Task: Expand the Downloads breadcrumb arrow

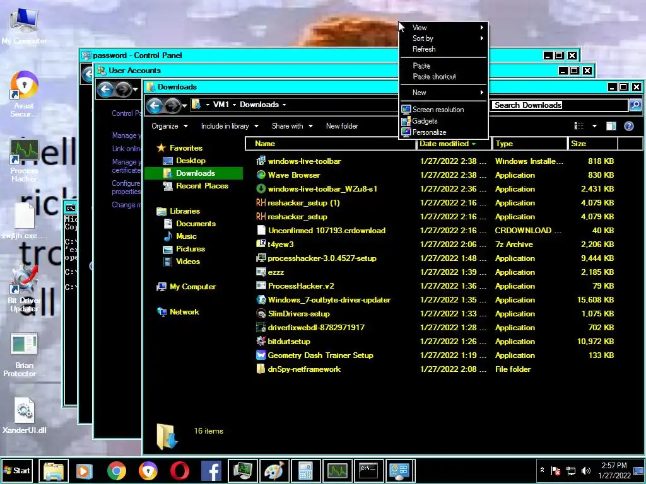Action: pyautogui.click(x=284, y=105)
